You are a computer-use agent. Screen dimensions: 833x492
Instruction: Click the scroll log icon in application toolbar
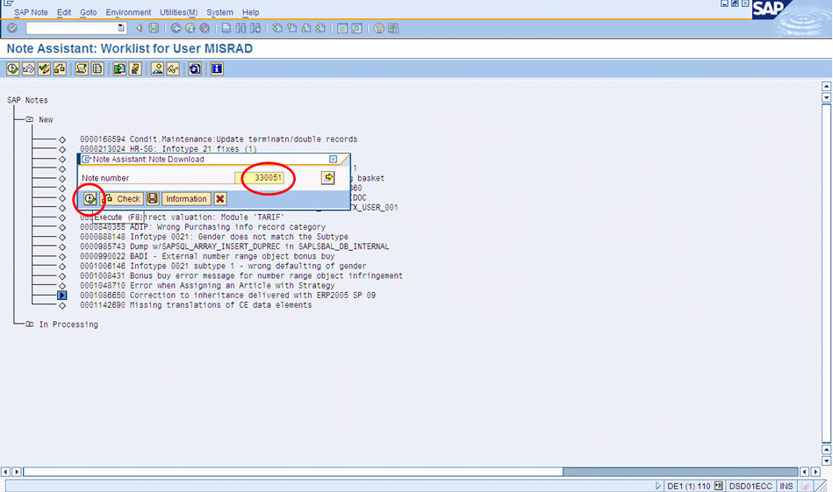click(x=82, y=68)
